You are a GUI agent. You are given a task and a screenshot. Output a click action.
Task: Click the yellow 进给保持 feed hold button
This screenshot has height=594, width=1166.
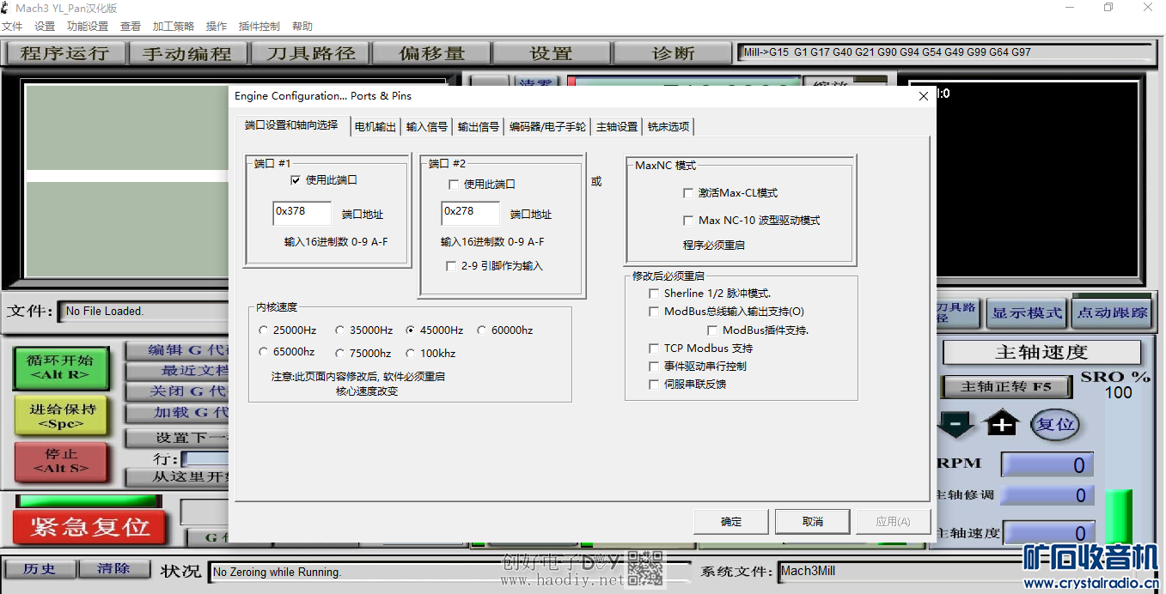coord(61,415)
